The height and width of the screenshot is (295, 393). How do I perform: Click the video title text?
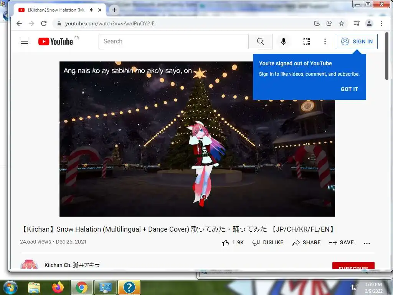pos(178,229)
